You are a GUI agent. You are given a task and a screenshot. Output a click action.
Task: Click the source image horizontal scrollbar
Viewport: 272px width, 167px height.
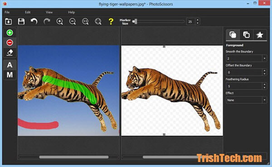(x=74, y=157)
